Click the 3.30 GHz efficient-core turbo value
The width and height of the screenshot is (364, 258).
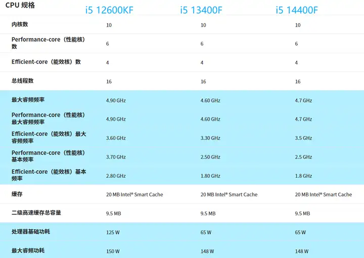click(x=210, y=138)
